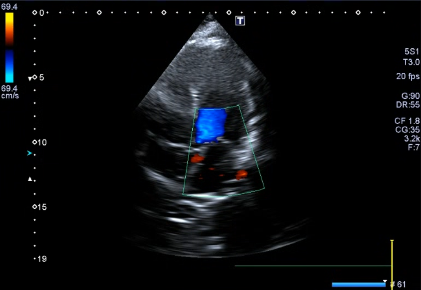The width and height of the screenshot is (421, 290).
Task: Click the '3.2k' PRF value
Action: (412, 139)
